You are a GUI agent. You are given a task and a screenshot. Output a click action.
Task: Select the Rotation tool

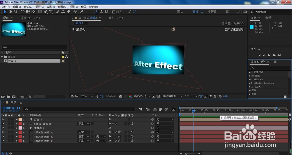pyautogui.click(x=22, y=12)
